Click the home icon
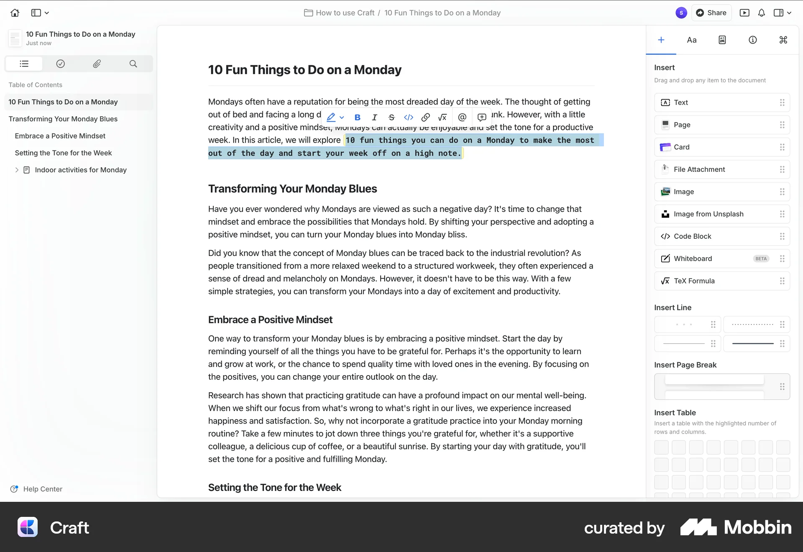 (15, 13)
